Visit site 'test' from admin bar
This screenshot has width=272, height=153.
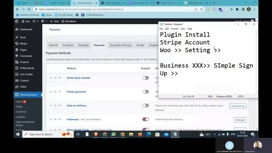[x=25, y=21]
